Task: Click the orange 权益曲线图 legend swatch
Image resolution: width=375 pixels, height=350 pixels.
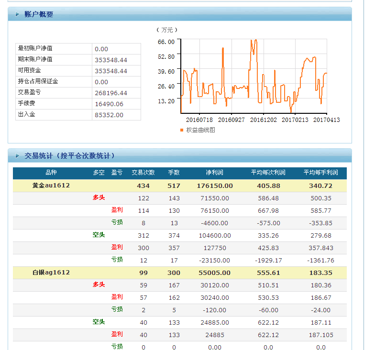Action: [182, 130]
